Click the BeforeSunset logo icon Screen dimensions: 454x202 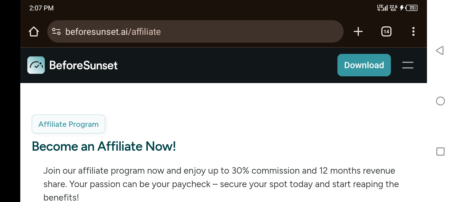36,65
